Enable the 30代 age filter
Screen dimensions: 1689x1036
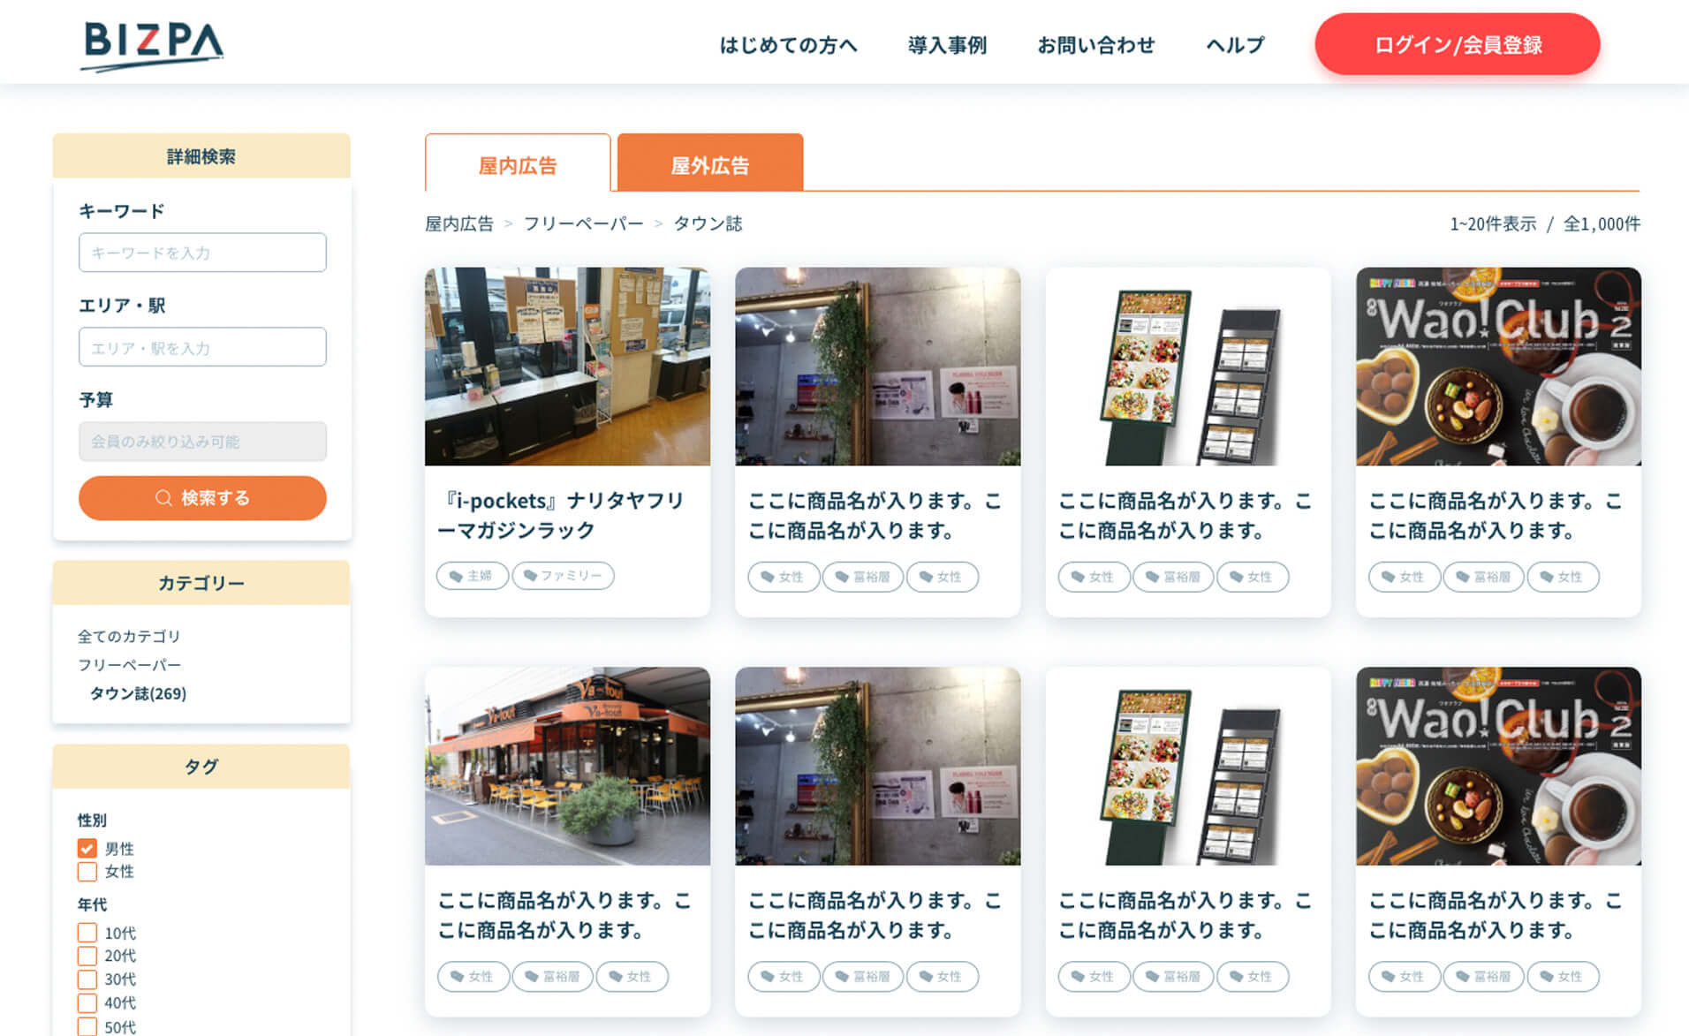[x=87, y=979]
